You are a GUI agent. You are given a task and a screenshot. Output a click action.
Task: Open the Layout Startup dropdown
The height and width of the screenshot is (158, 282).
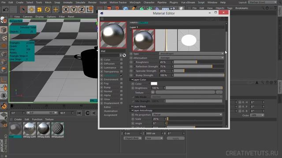(263, 2)
